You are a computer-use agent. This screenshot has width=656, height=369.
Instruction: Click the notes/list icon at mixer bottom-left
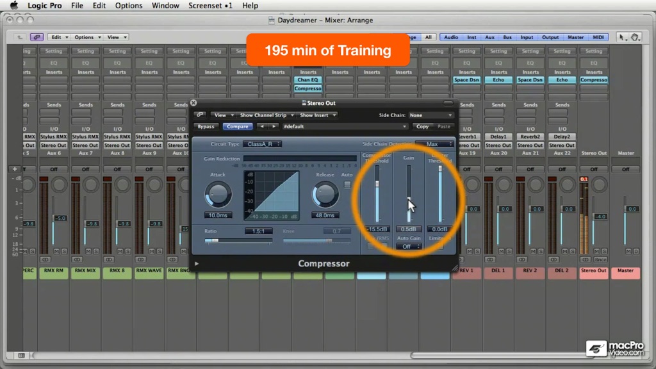point(21,355)
